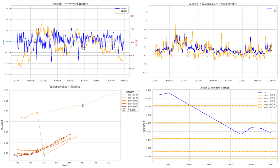This screenshot has height=168, width=280.
Task: Click the 隐含波动率曲线 - 原油期权 chart title
Action: coord(65,87)
